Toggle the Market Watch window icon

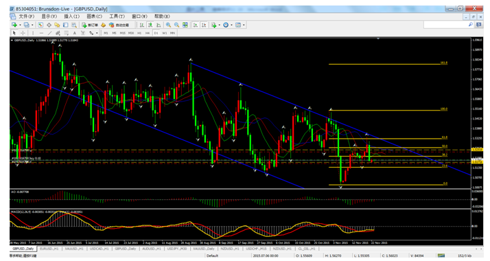(x=40, y=25)
